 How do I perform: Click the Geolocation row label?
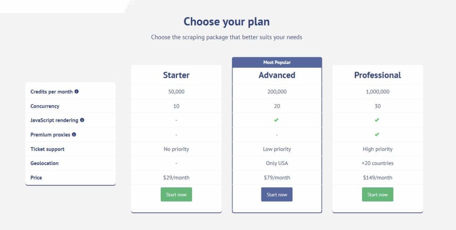pos(45,163)
